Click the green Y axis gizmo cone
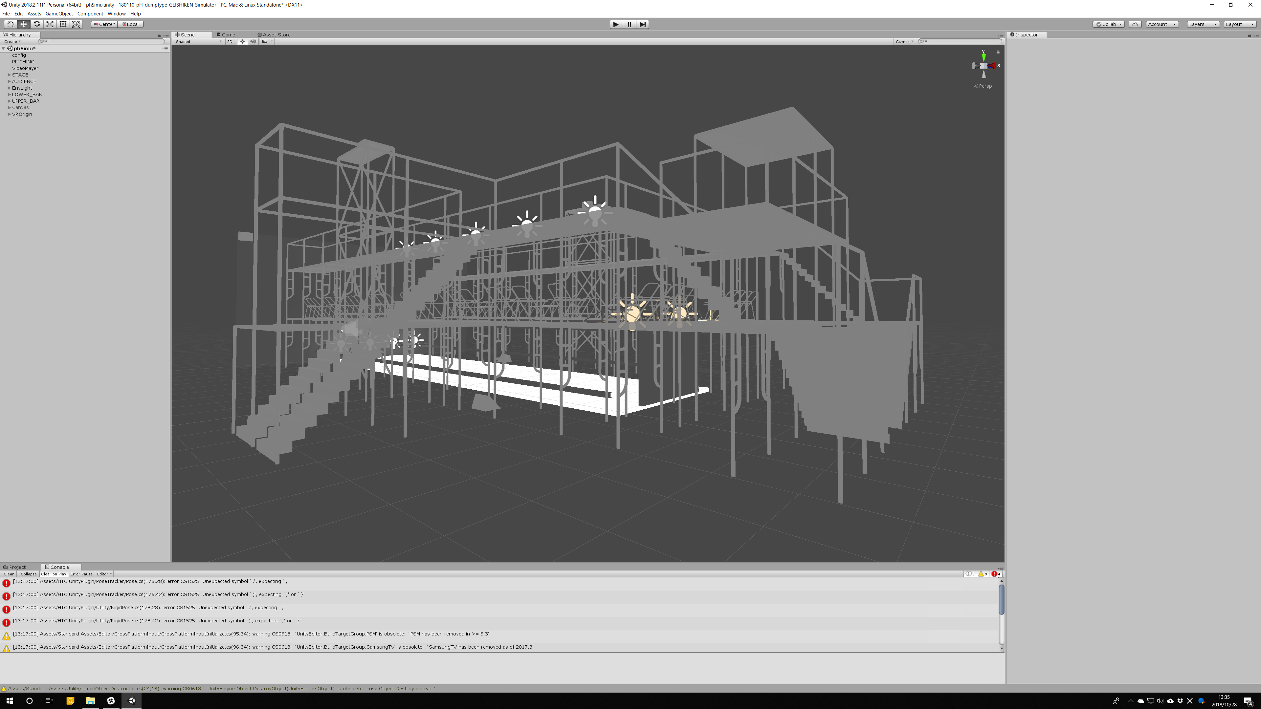 point(984,57)
